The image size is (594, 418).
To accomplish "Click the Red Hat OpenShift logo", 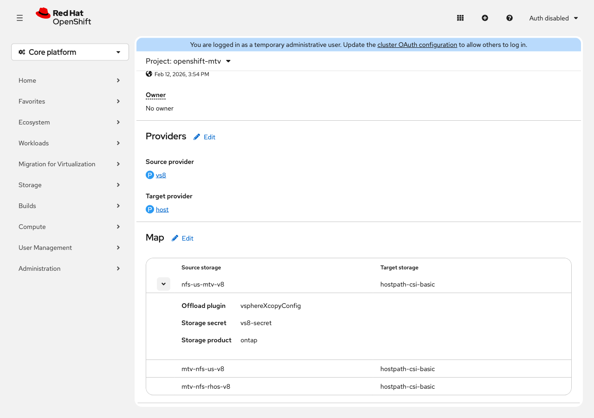I will tap(64, 17).
